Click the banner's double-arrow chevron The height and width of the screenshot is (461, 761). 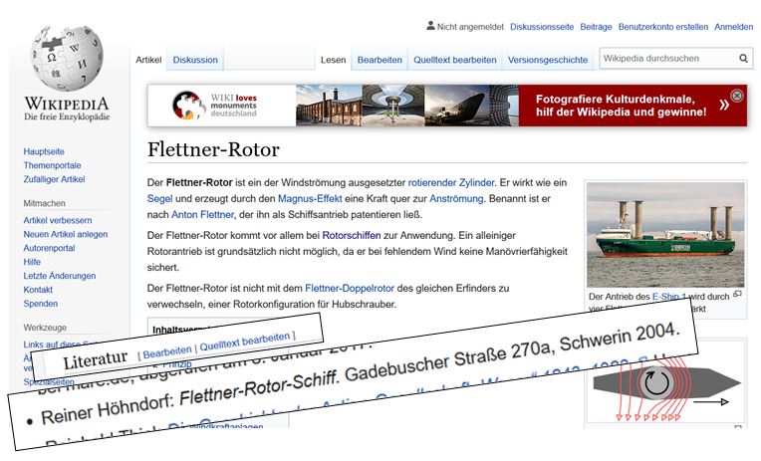click(x=723, y=105)
